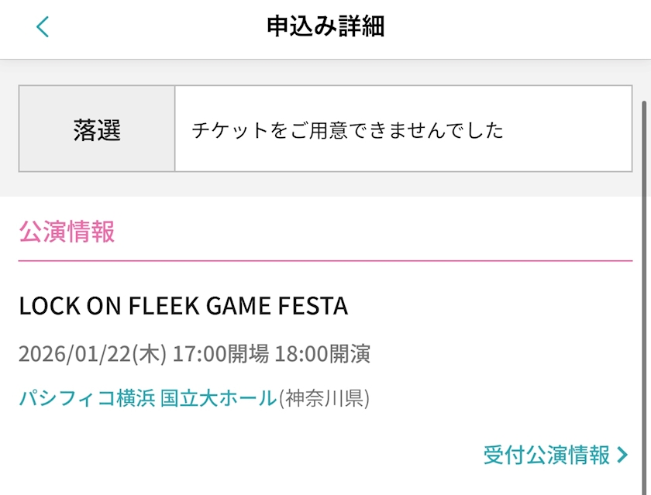Click the チケットをご用意できませんでした message

click(348, 129)
